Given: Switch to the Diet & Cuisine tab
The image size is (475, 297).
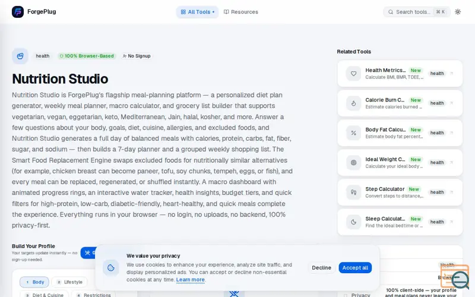Looking at the screenshot, I should (x=44, y=295).
